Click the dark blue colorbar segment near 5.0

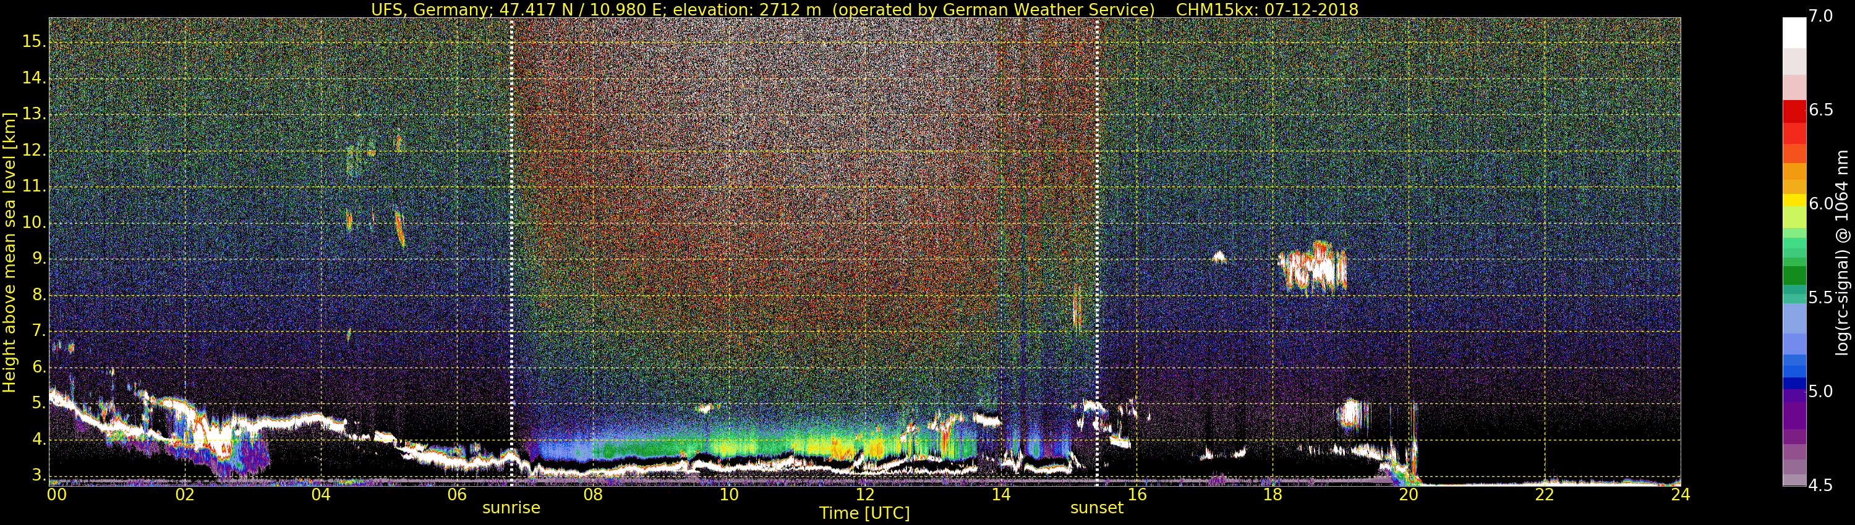click(1794, 384)
